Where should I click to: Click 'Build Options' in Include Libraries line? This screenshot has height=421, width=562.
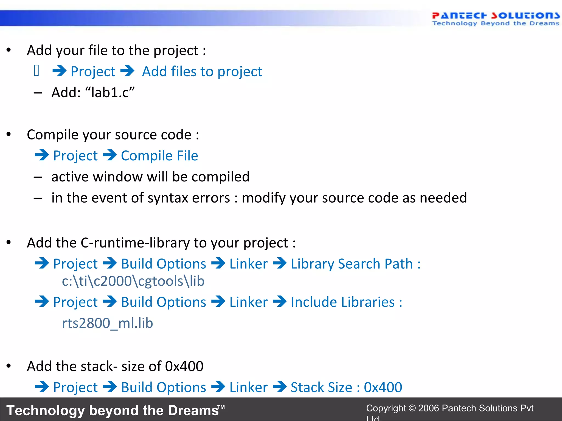tap(164, 302)
